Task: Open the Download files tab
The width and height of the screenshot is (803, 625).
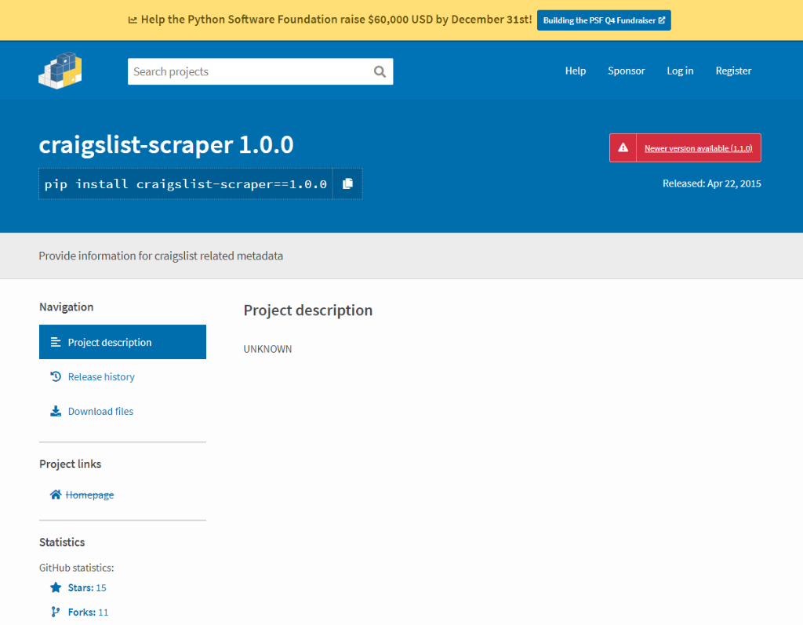Action: [x=122, y=412]
